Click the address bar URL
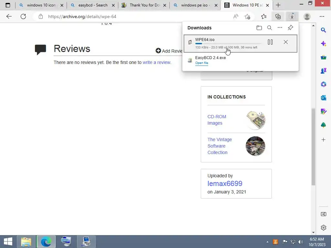 coord(82,16)
